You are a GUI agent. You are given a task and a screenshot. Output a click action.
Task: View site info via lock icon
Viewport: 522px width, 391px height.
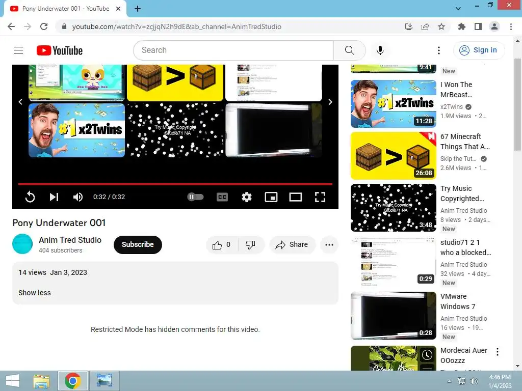coord(64,26)
